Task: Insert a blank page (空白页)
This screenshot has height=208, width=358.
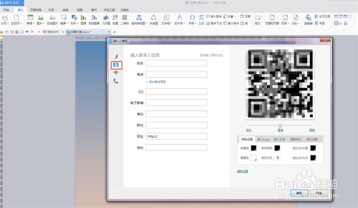Action: [x=16, y=20]
